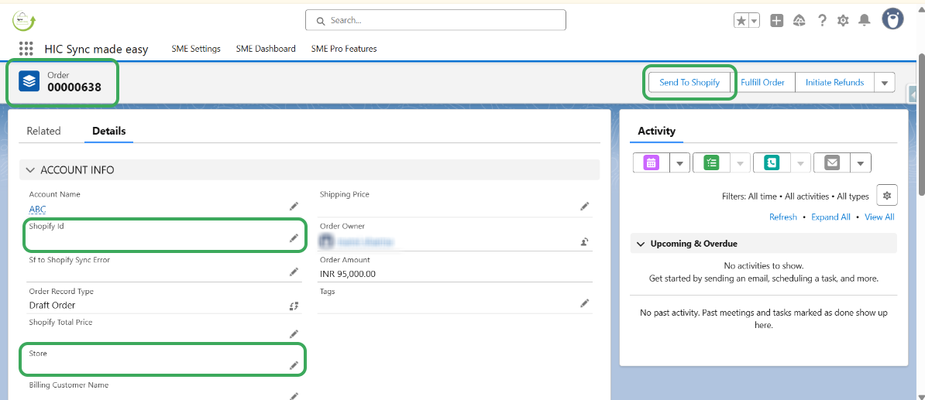Open the Setup gear icon
Viewport: 925px width, 400px height.
pos(843,20)
